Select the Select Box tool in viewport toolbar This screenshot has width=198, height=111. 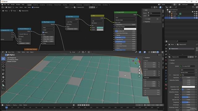pos(3,59)
